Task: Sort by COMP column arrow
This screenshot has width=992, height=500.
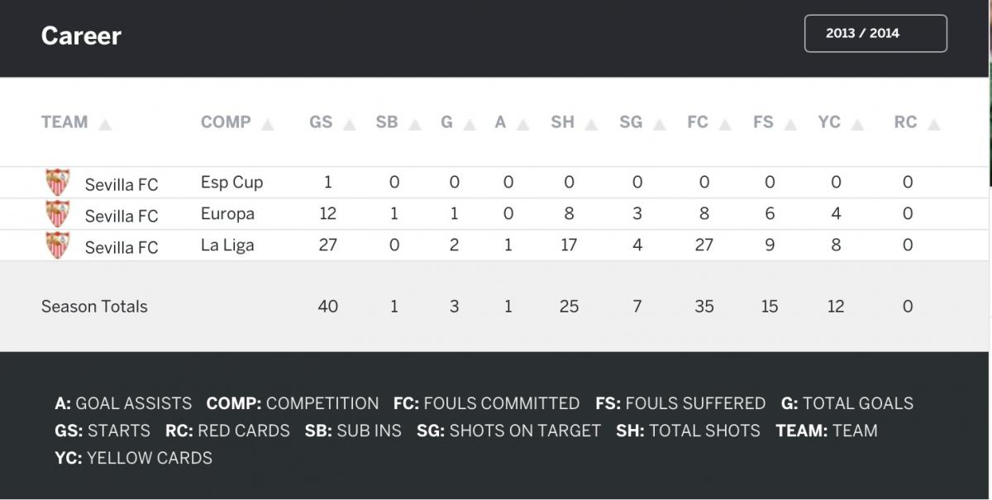Action: pos(268,126)
